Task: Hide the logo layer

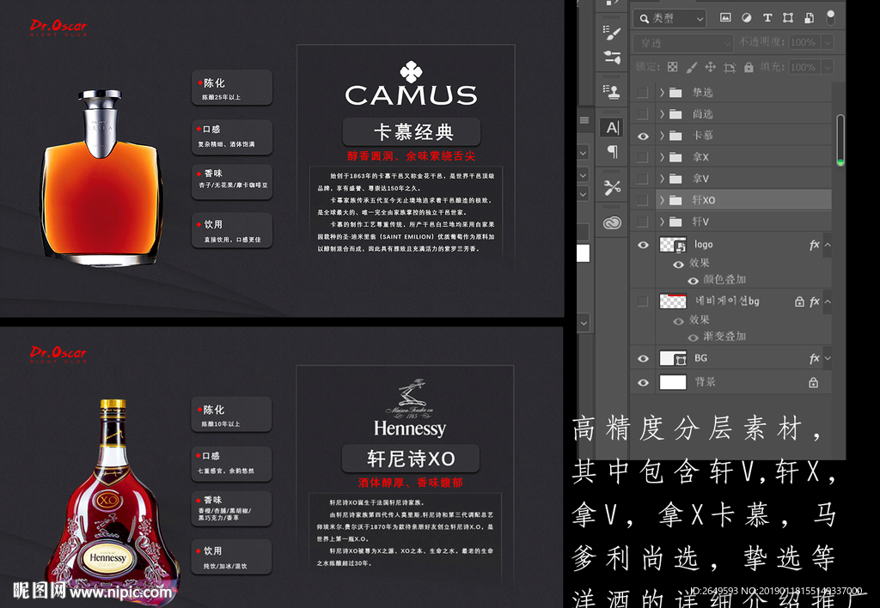Action: click(642, 245)
